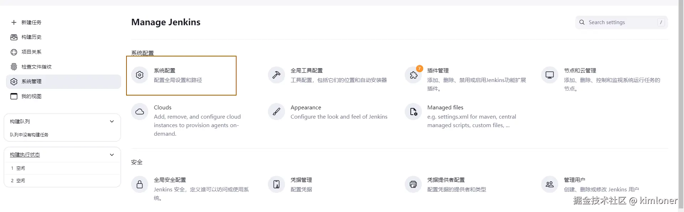Open 项目关系 in the sidebar
Image resolution: width=684 pixels, height=212 pixels.
pyautogui.click(x=31, y=52)
